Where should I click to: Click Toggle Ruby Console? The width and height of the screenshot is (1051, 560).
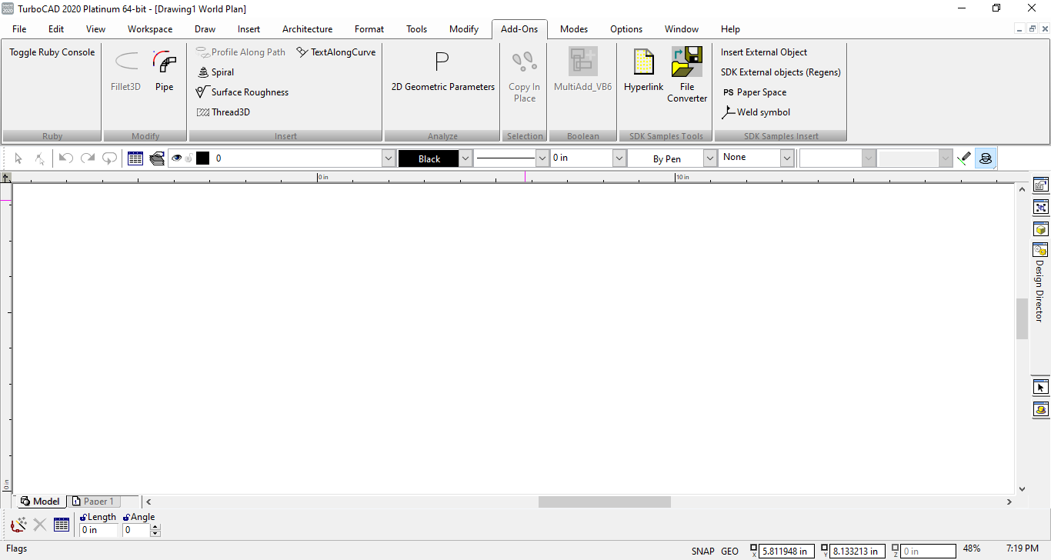[x=52, y=52]
